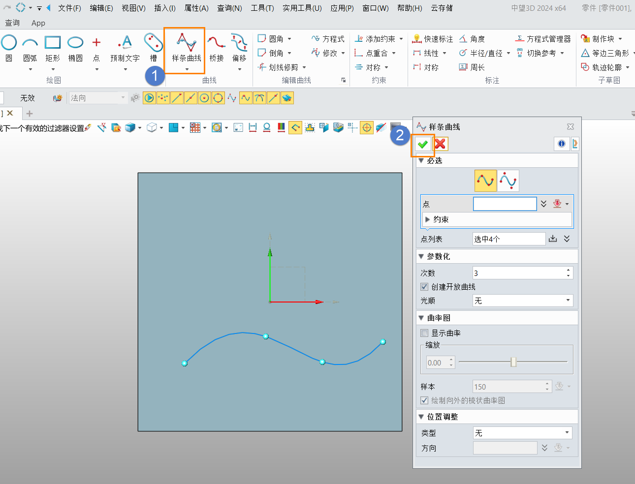Image resolution: width=635 pixels, height=484 pixels.
Task: Select the 矩形 rectangle tool
Action: pos(53,48)
